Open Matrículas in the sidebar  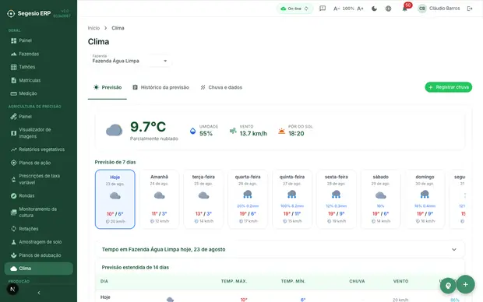coord(38,80)
